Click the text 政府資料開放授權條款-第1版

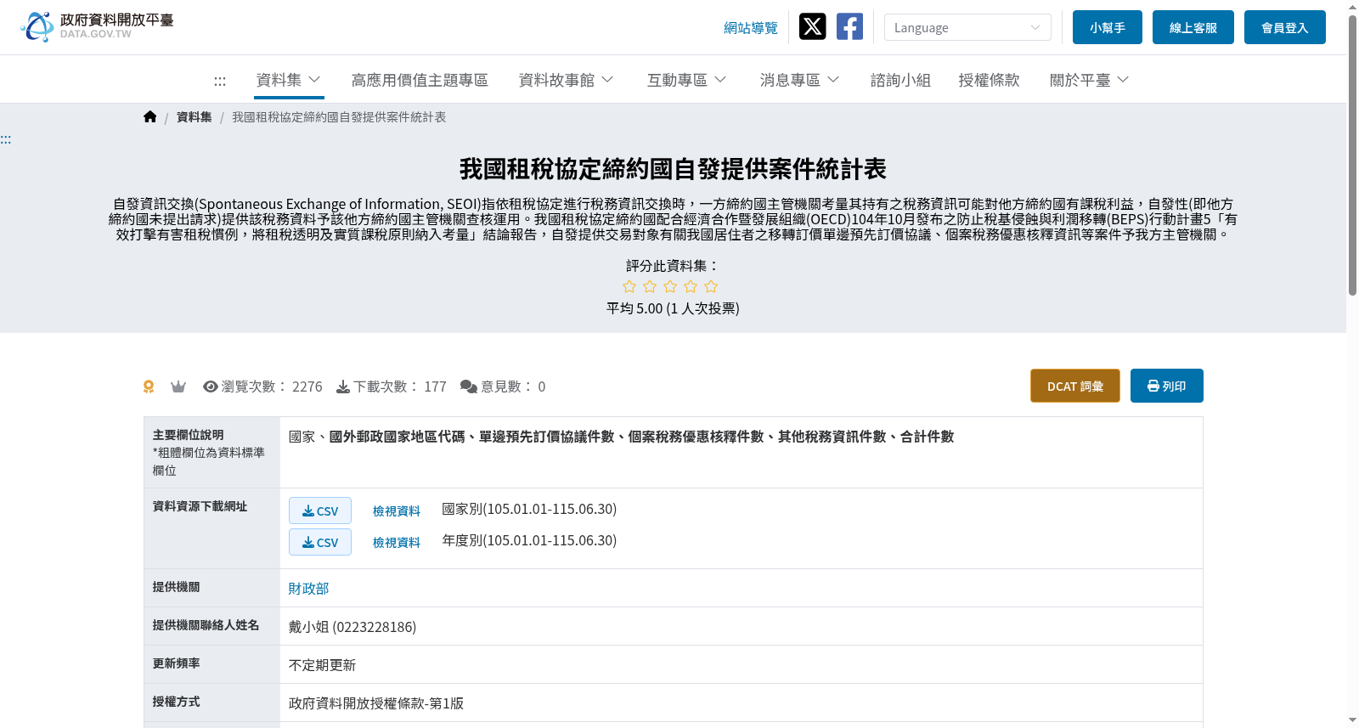tap(376, 703)
